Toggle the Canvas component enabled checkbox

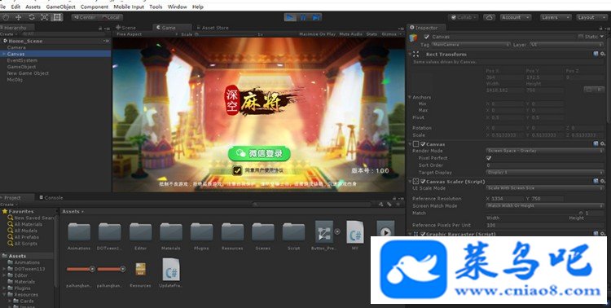click(x=423, y=144)
